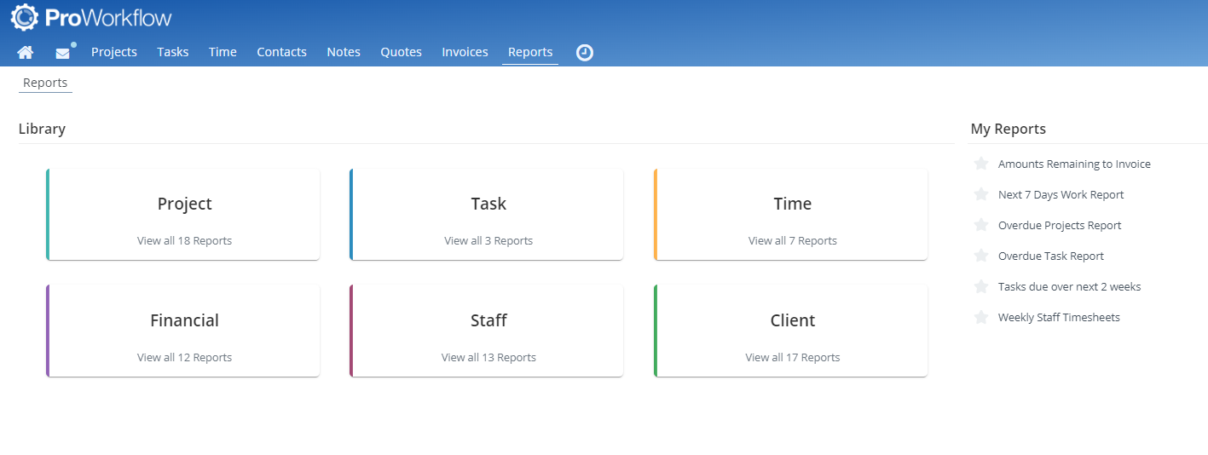Open the Projects menu
Screen dimensions: 1208x455
pyautogui.click(x=114, y=52)
